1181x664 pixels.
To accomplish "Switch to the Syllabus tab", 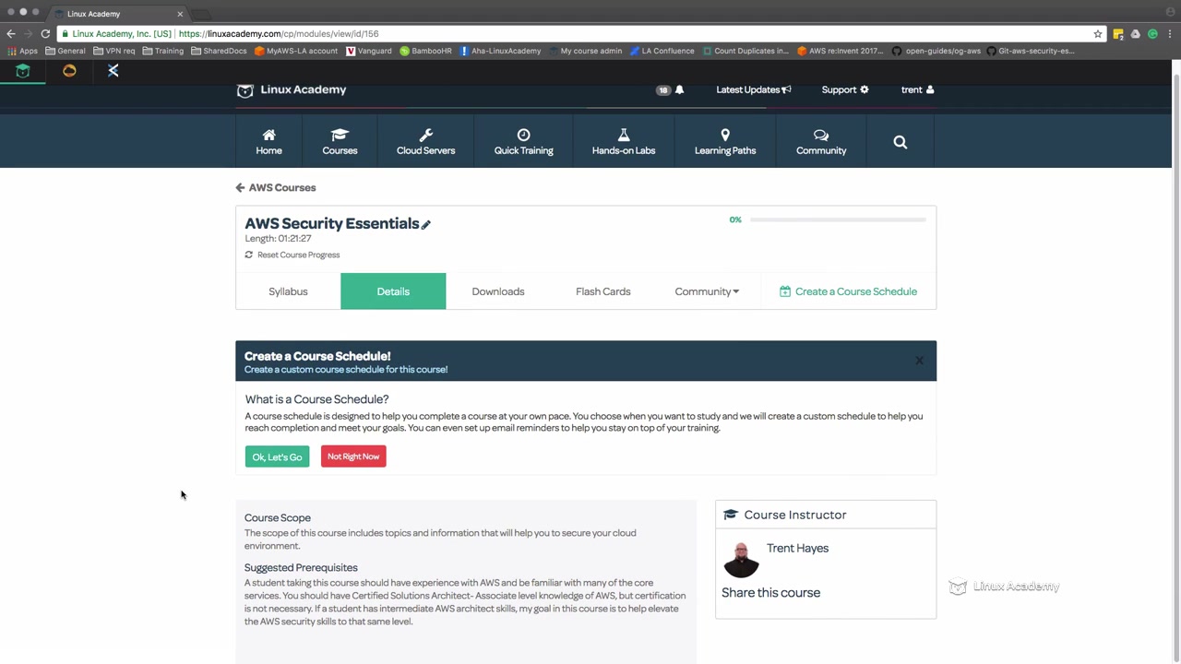I will click(288, 291).
